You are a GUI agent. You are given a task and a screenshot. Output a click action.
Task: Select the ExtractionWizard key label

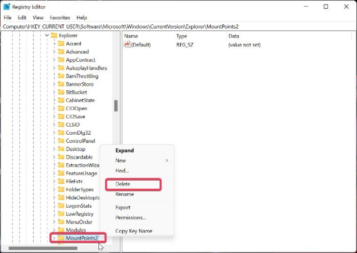click(83, 165)
